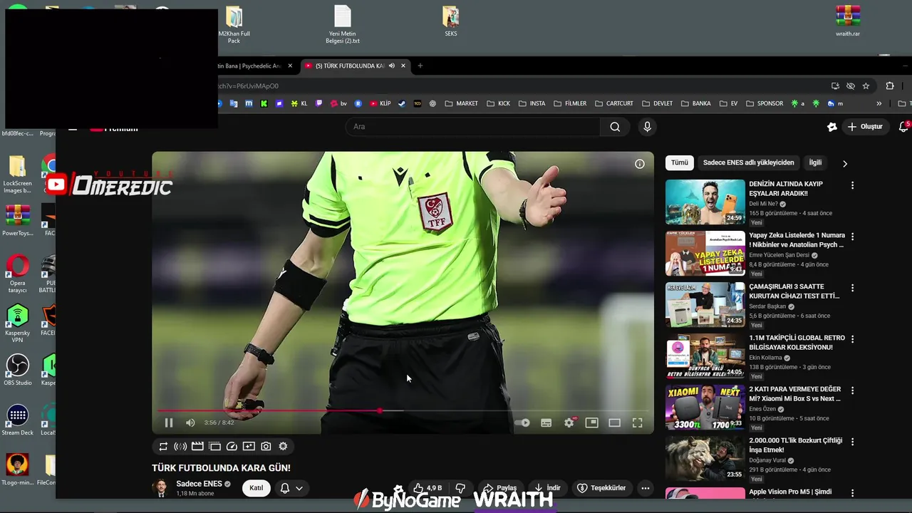Open options for ÇAMAŞIRLARI 3 SAATTE video
This screenshot has width=912, height=513.
click(x=852, y=288)
